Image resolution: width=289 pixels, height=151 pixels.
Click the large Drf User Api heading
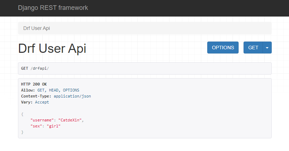click(x=52, y=49)
